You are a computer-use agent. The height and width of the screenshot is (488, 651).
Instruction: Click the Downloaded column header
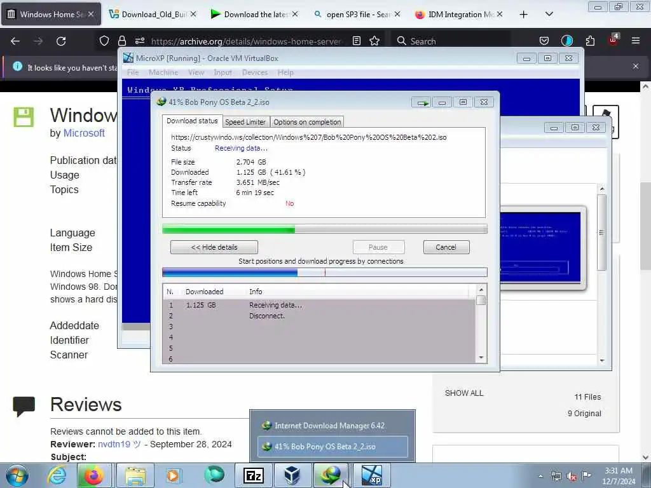[x=204, y=292]
